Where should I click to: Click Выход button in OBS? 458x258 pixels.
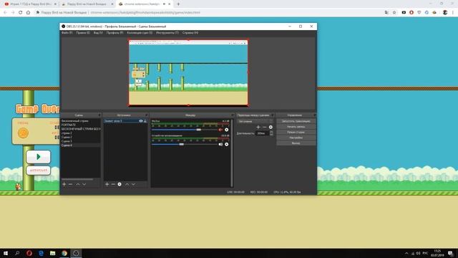(296, 143)
